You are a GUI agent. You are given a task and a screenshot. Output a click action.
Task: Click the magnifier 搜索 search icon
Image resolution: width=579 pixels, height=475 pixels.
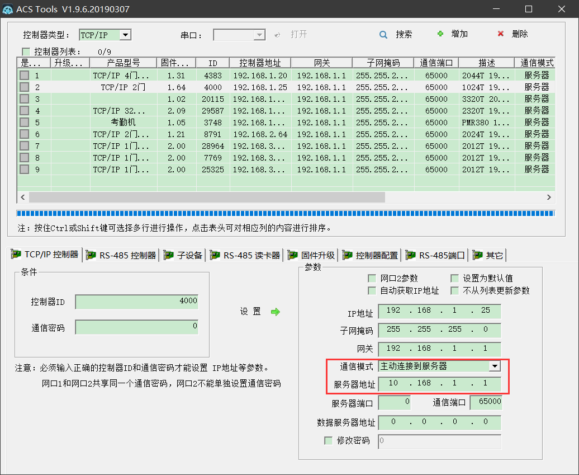(383, 35)
